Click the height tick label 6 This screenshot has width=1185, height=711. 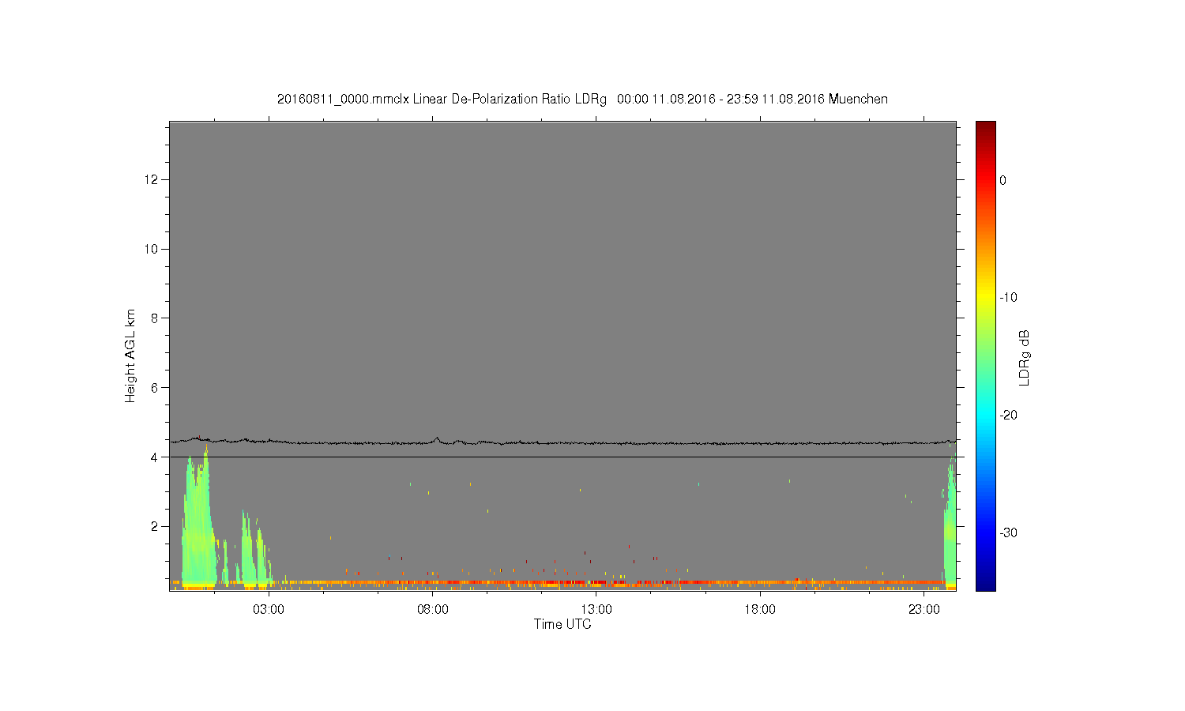pyautogui.click(x=156, y=388)
